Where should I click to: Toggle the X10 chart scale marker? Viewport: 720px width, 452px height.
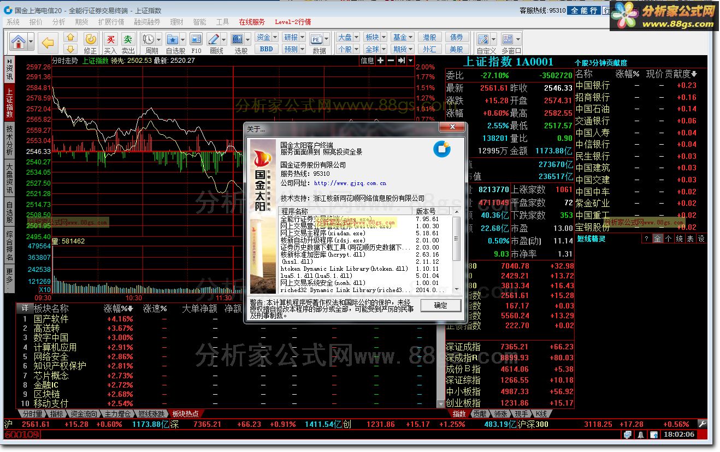pyautogui.click(x=45, y=290)
